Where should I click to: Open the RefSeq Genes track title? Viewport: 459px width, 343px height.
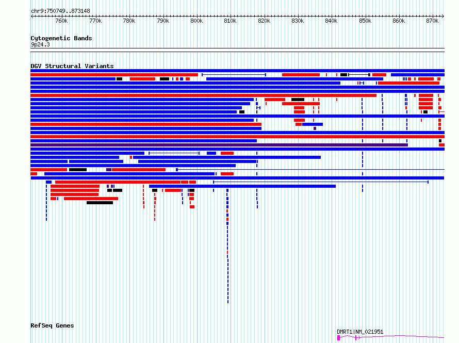coord(52,326)
